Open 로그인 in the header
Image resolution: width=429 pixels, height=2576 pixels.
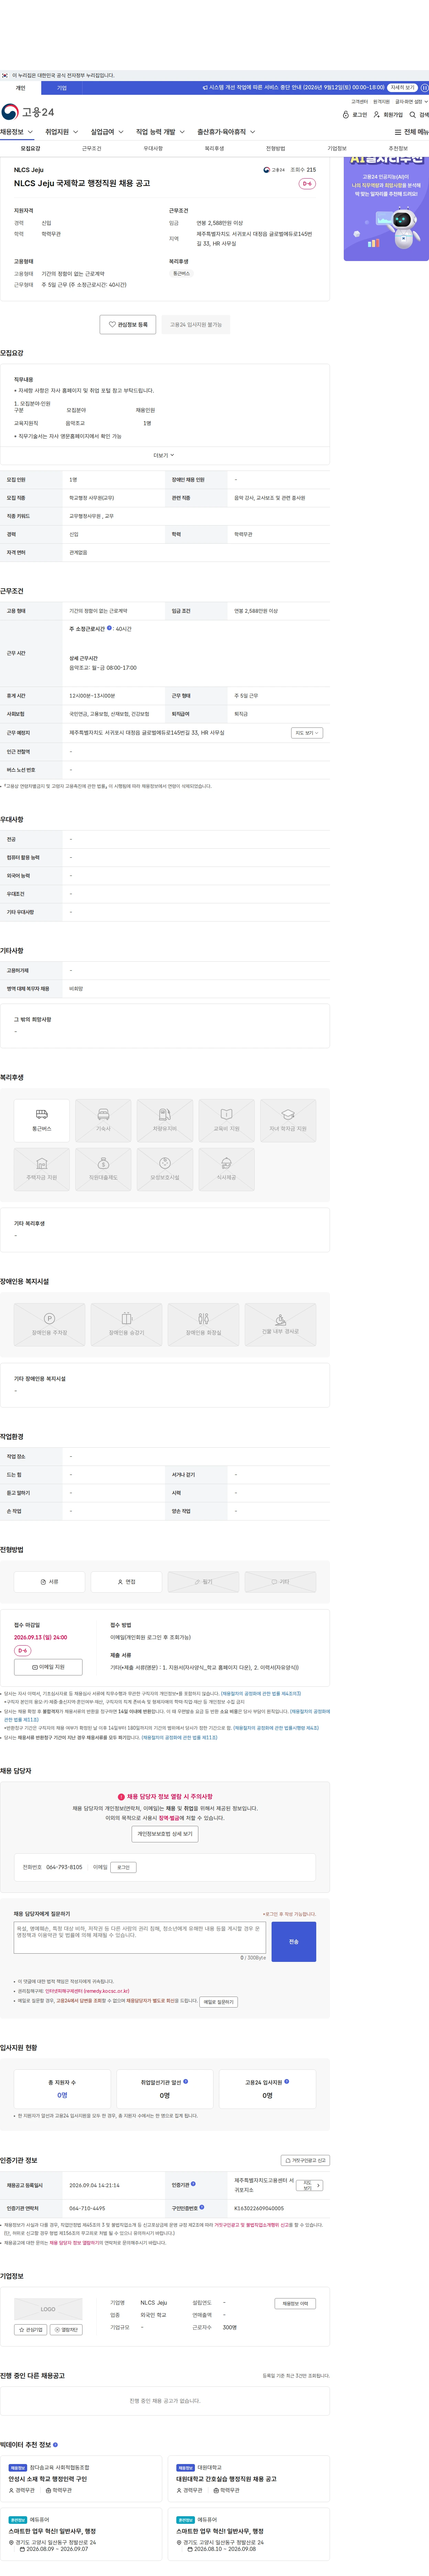(355, 115)
